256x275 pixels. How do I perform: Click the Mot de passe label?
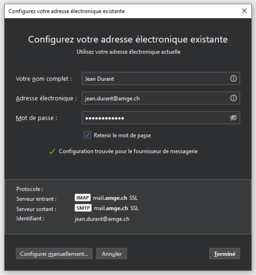(37, 118)
